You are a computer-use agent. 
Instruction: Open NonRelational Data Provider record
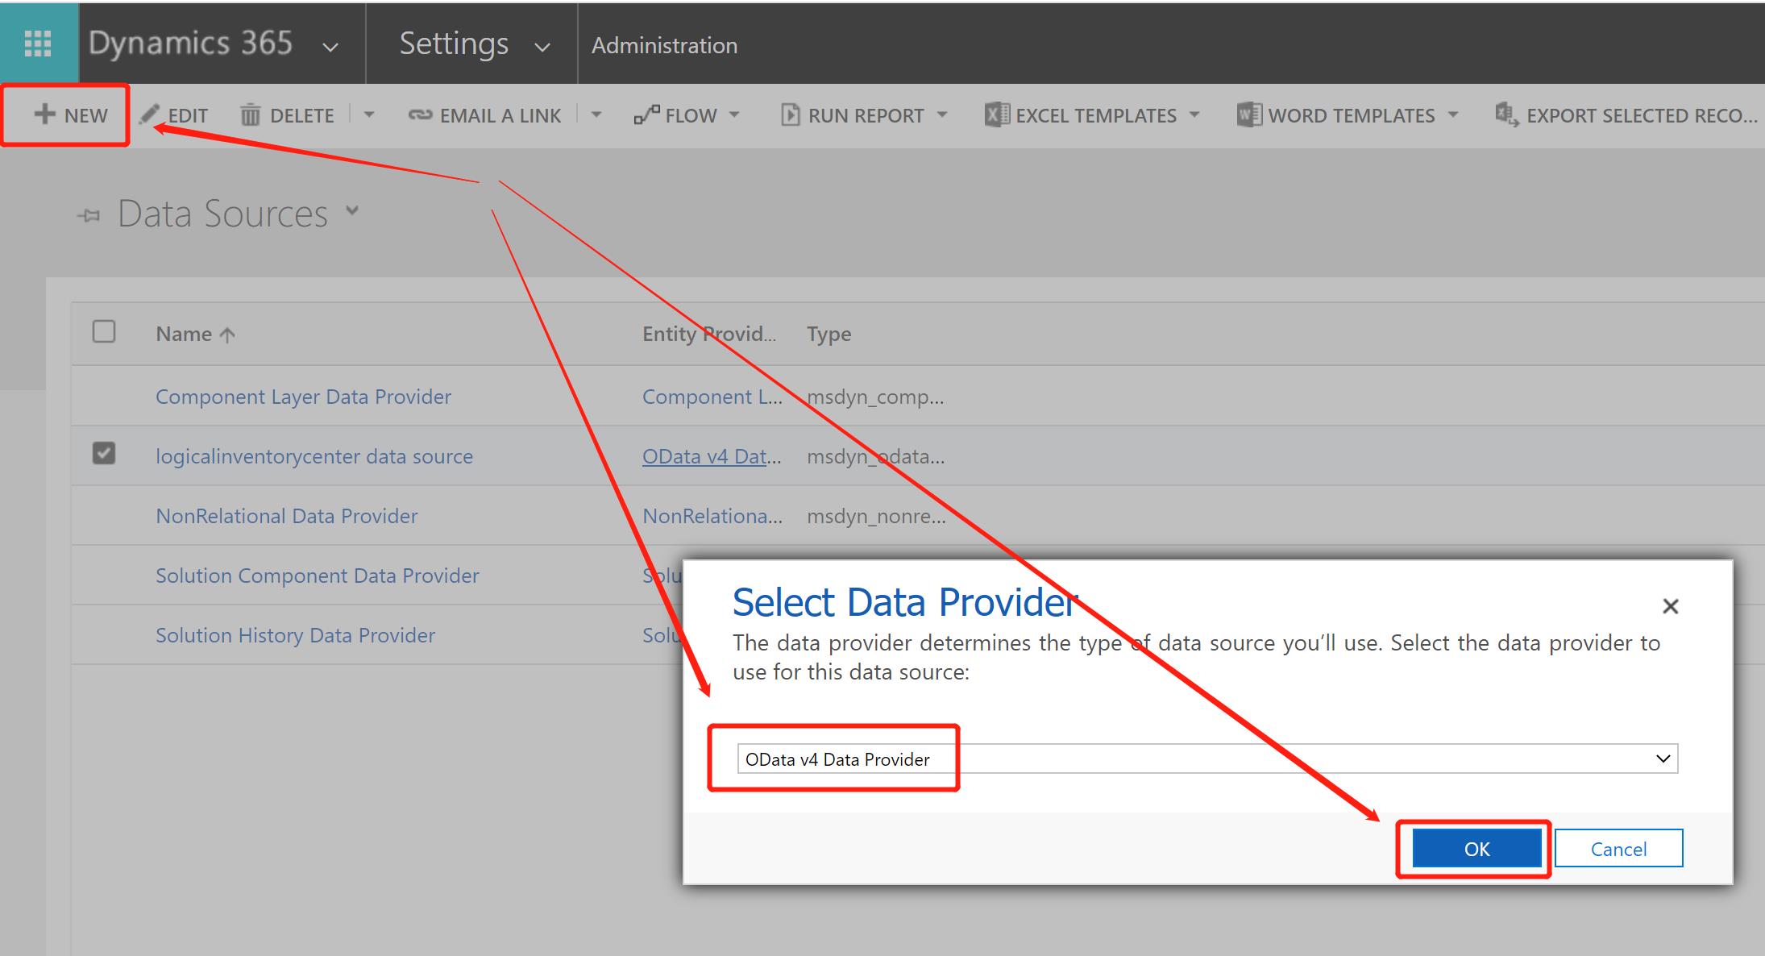coord(287,516)
